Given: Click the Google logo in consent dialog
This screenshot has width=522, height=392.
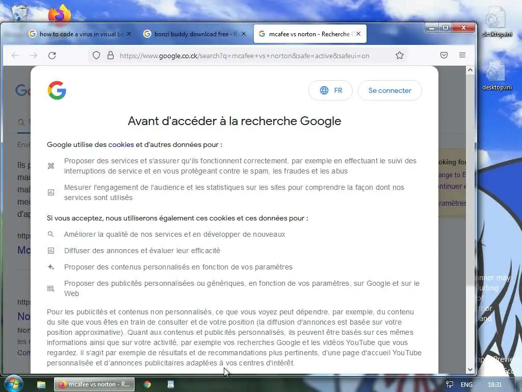Looking at the screenshot, I should [x=57, y=90].
